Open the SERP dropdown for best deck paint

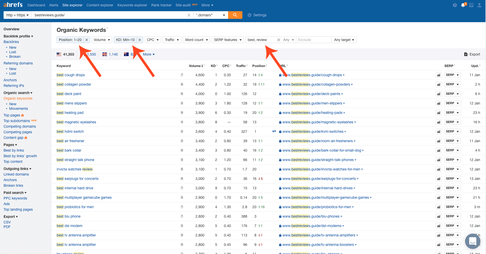(452, 93)
